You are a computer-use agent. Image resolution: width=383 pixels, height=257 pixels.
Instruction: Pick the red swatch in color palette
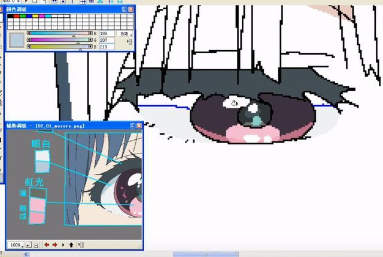pos(17,16)
